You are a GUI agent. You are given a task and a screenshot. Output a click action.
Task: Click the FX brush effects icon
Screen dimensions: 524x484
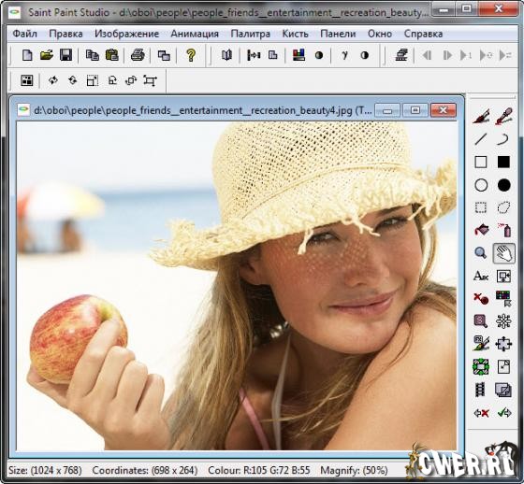pyautogui.click(x=481, y=344)
